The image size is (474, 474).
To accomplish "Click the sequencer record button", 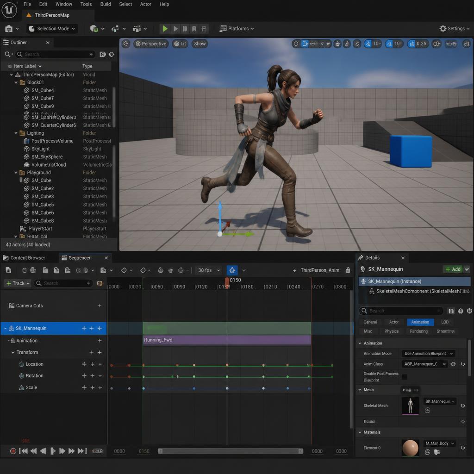I will pos(13,451).
